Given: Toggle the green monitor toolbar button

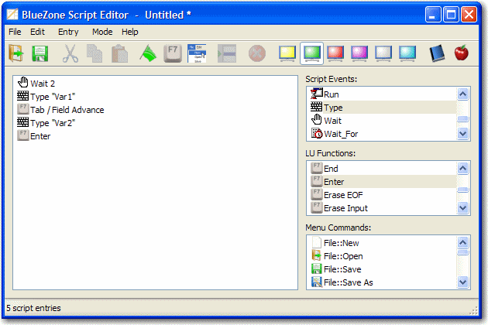Looking at the screenshot, I should pos(311,53).
